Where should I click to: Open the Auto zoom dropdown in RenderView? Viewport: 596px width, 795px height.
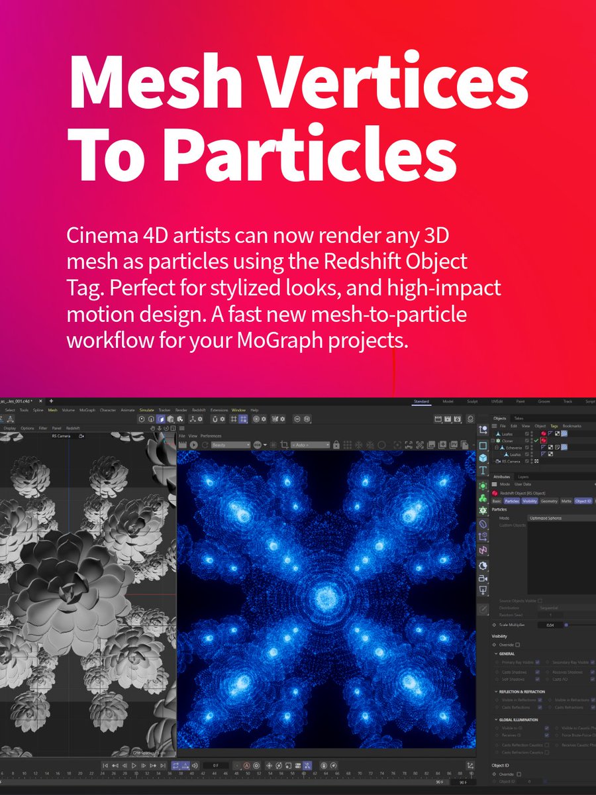click(310, 445)
